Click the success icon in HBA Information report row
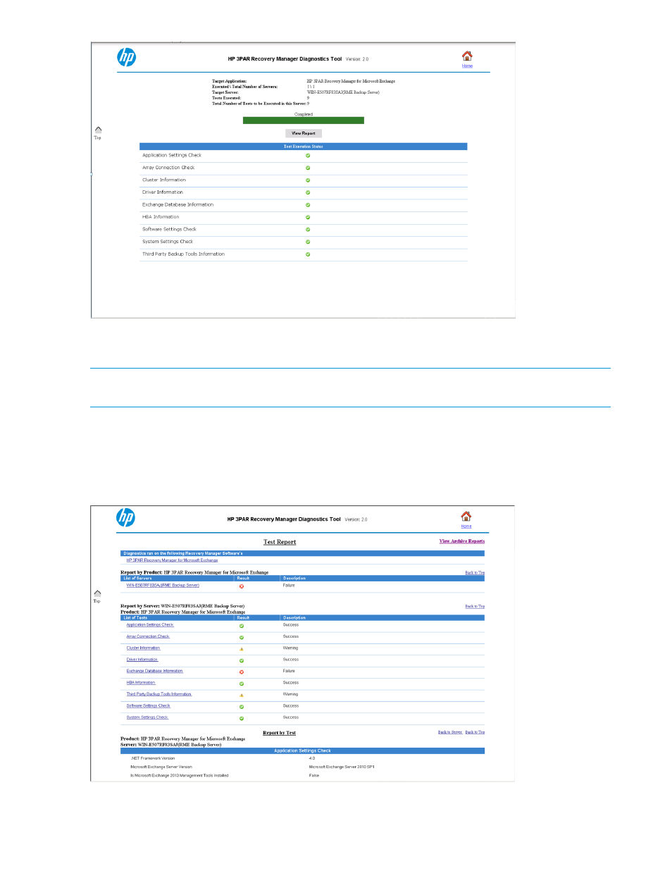The width and height of the screenshot is (672, 895). coord(242,684)
